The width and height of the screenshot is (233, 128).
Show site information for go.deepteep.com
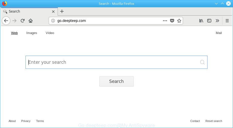[53, 21]
